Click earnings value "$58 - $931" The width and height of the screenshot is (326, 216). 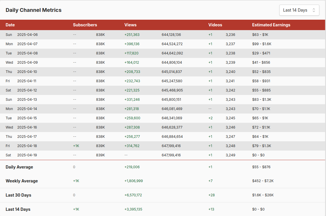[x=261, y=81]
